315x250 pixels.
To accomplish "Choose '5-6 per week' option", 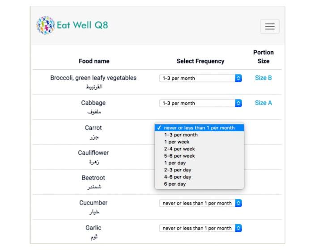I will [179, 156].
